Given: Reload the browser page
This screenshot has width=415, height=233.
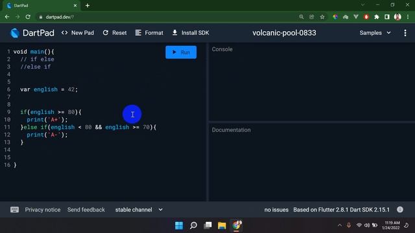Looking at the screenshot, I should (x=28, y=17).
